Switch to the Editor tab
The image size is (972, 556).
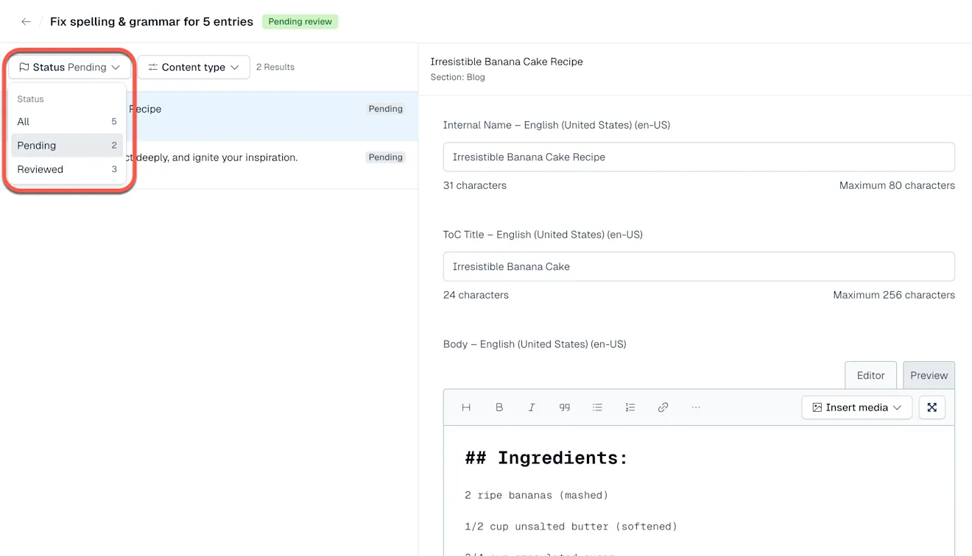pyautogui.click(x=870, y=375)
